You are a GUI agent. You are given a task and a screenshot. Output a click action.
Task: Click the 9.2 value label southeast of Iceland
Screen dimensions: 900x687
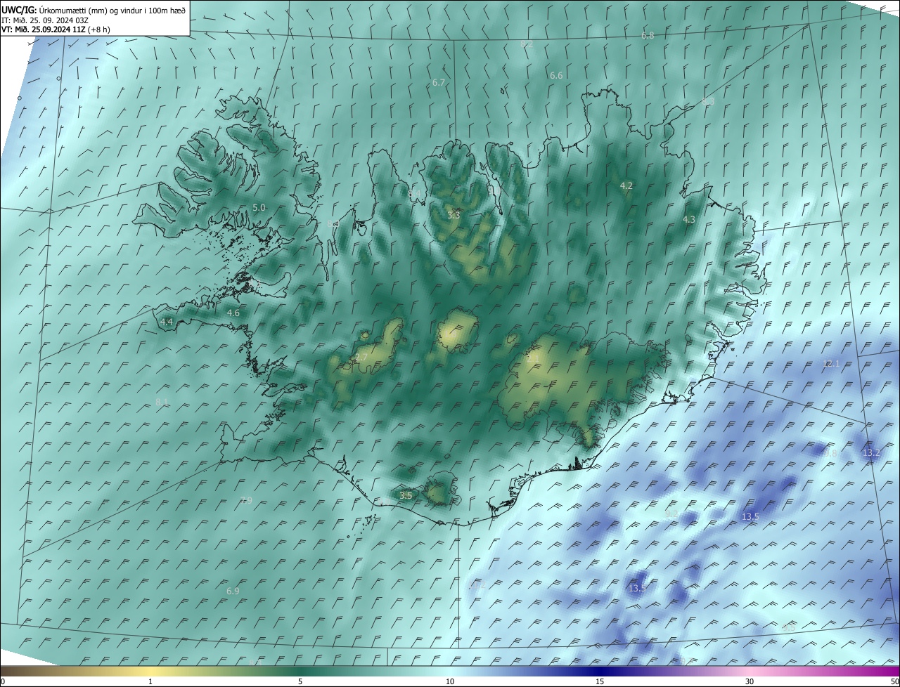pos(671,514)
